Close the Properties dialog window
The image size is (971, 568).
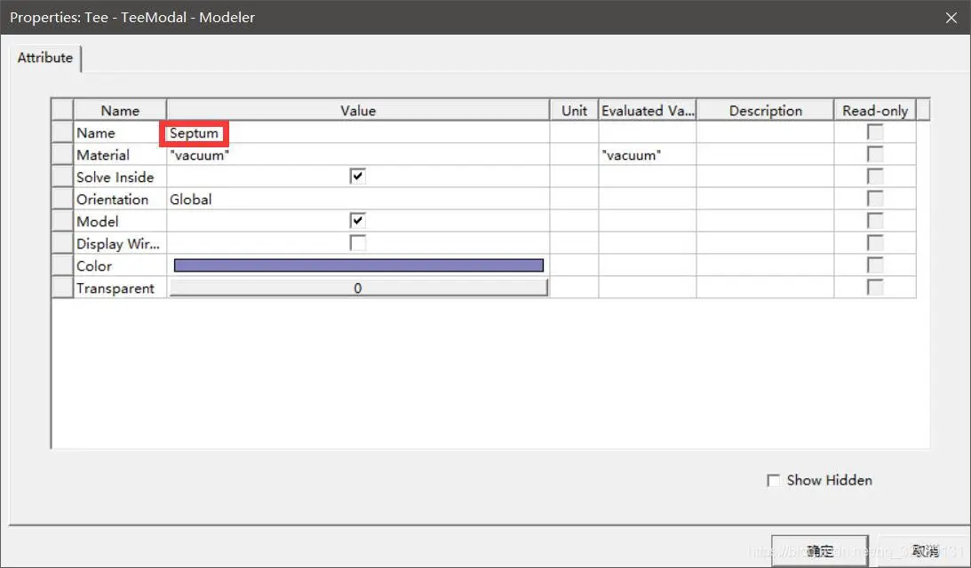(x=951, y=18)
